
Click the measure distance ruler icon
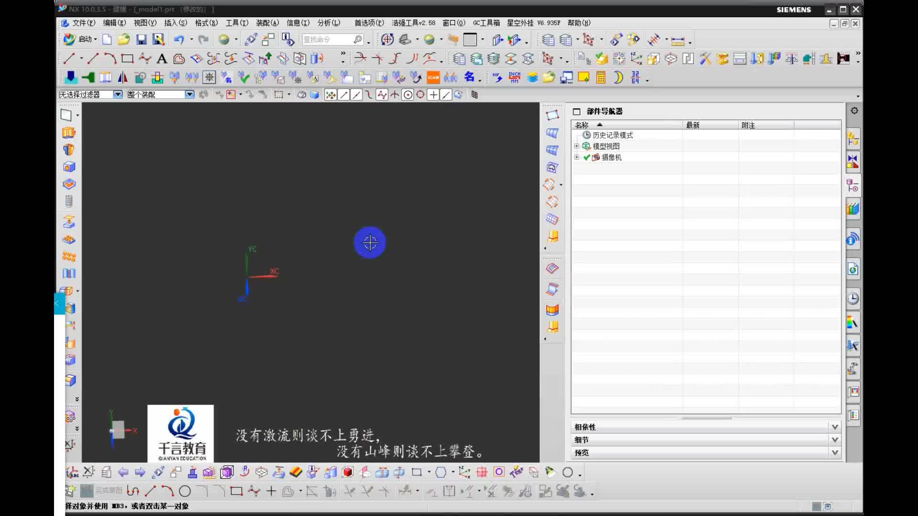coord(678,41)
